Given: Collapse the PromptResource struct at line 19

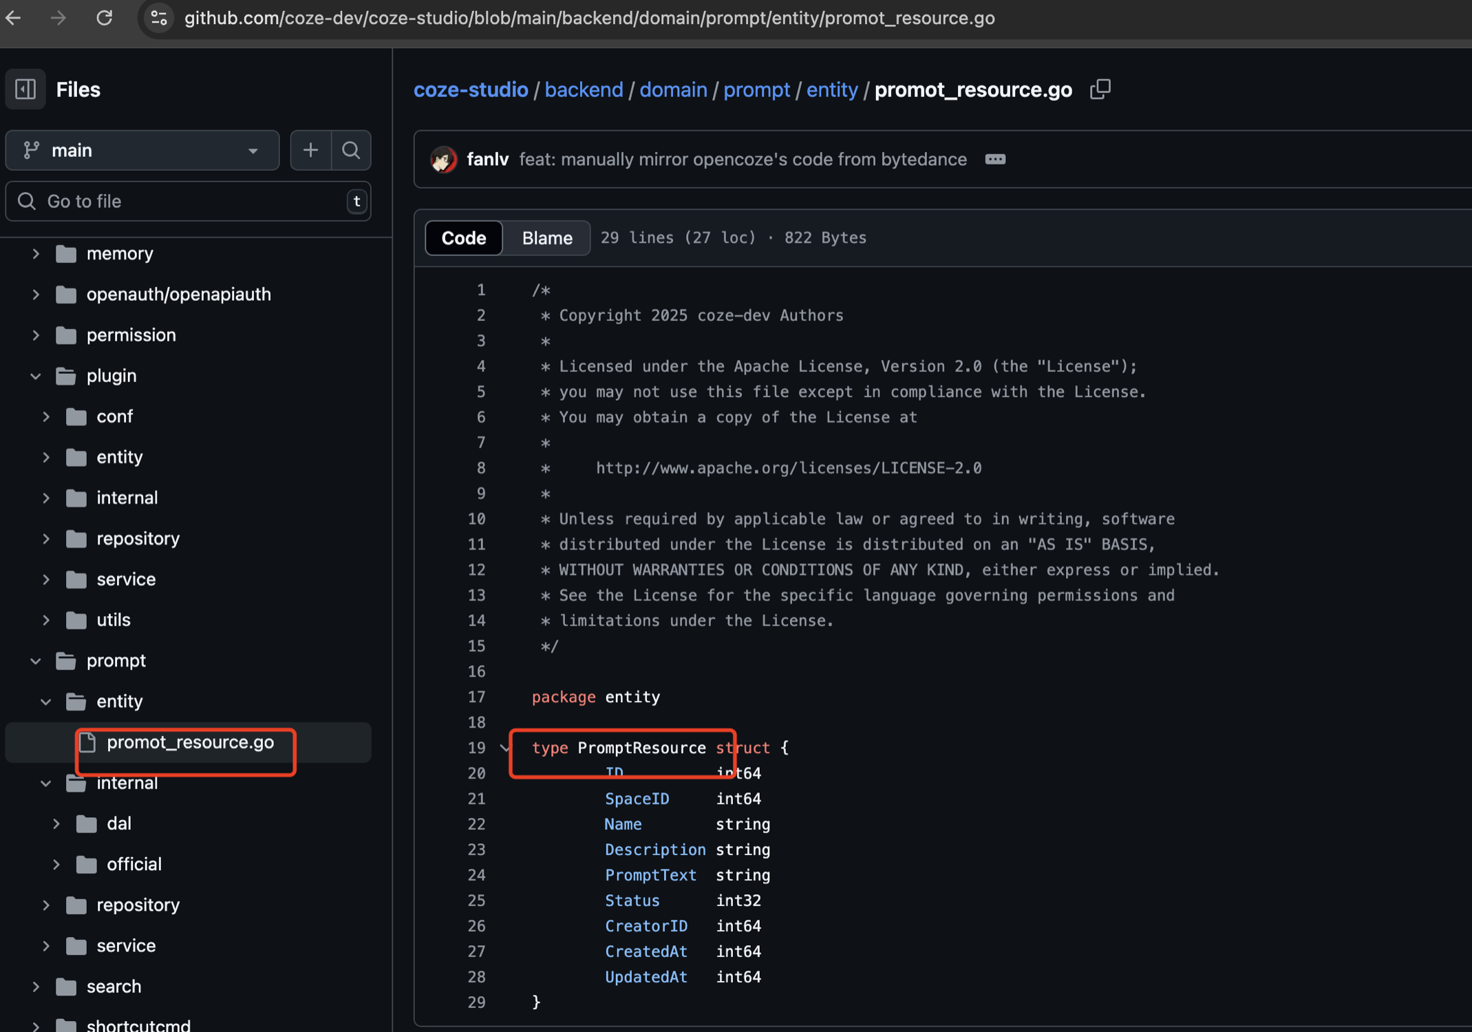Looking at the screenshot, I should 505,748.
